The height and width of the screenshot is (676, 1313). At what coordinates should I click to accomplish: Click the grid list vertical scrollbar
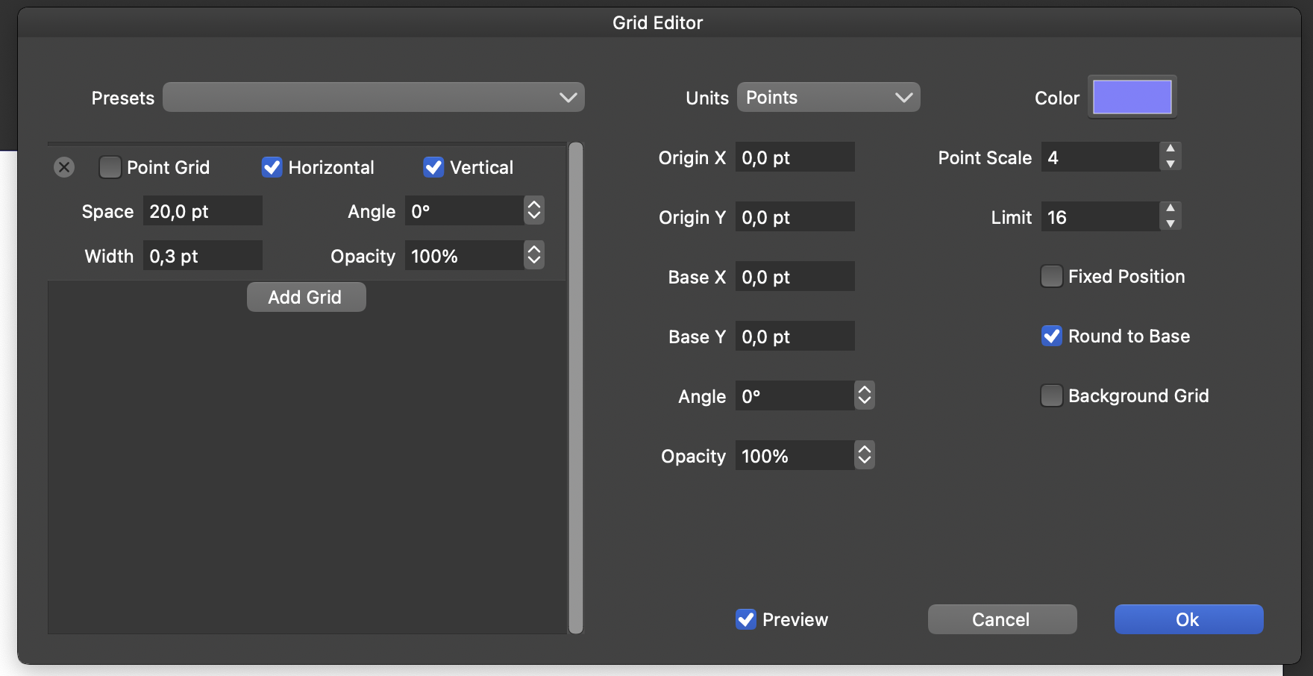tap(575, 388)
